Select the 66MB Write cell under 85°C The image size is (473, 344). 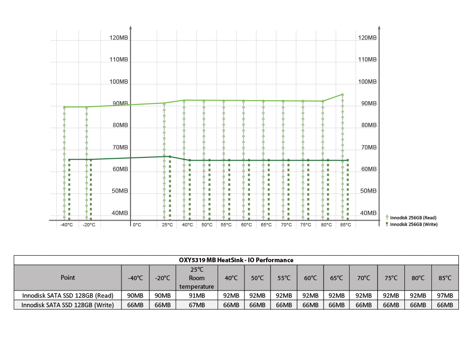(x=445, y=305)
